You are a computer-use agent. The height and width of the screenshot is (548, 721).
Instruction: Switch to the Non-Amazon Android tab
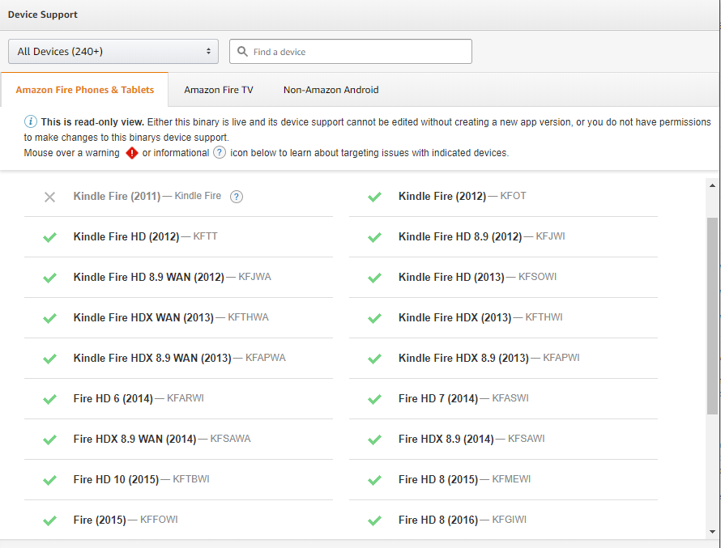[331, 90]
